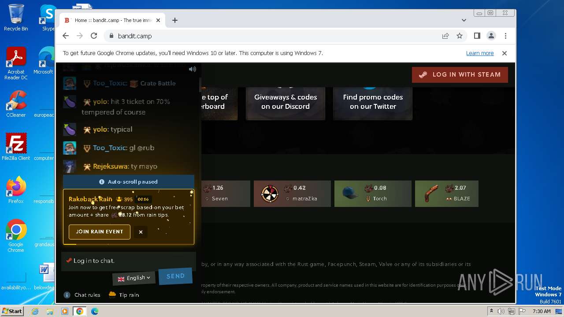Open Rejeksuwa's avatar in chat
The image size is (564, 317).
(70, 166)
